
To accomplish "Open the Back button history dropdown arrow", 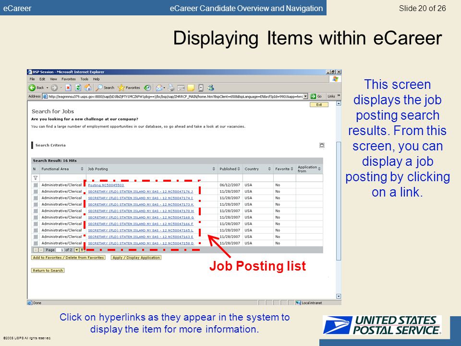I will click(47, 87).
